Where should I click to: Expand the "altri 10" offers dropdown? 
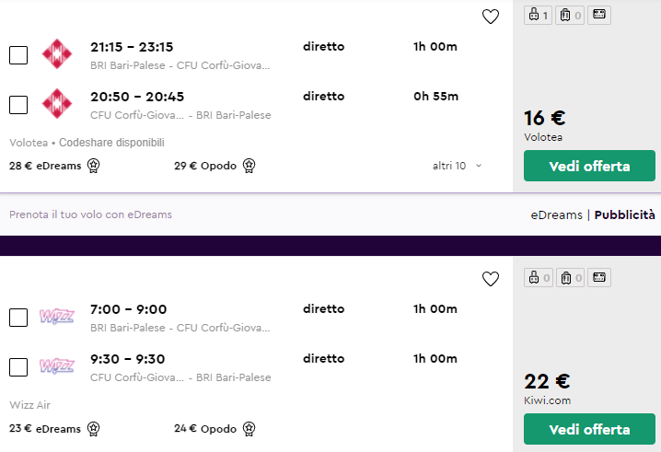coord(458,166)
